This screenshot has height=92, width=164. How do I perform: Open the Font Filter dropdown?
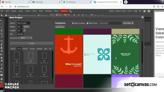click(128, 23)
